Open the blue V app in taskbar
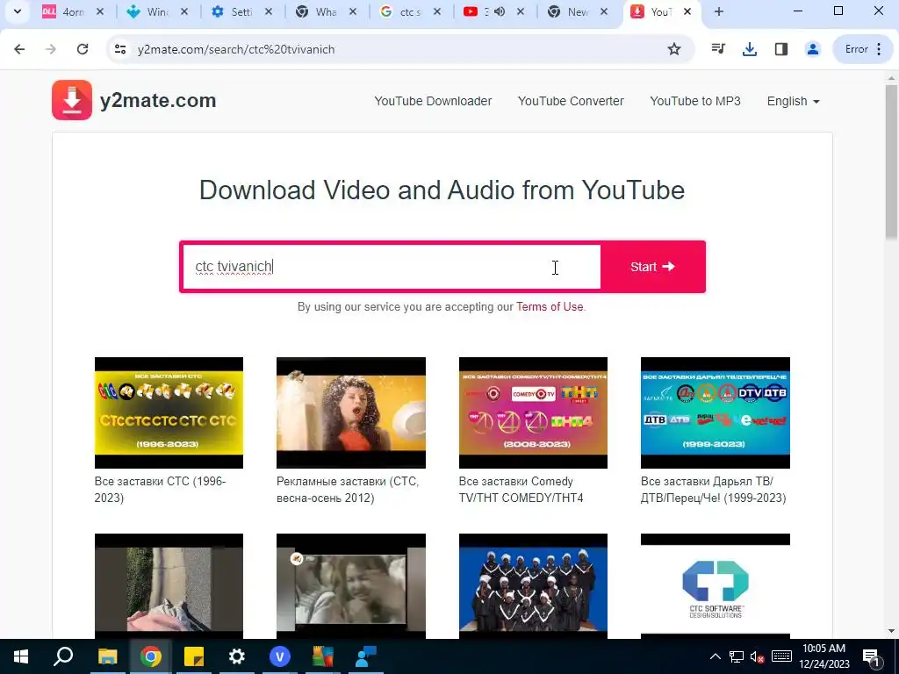The image size is (899, 674). 279,656
